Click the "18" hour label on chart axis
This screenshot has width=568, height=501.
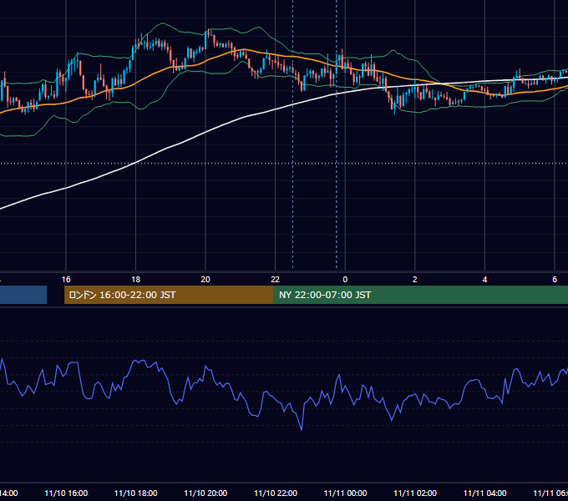point(136,280)
